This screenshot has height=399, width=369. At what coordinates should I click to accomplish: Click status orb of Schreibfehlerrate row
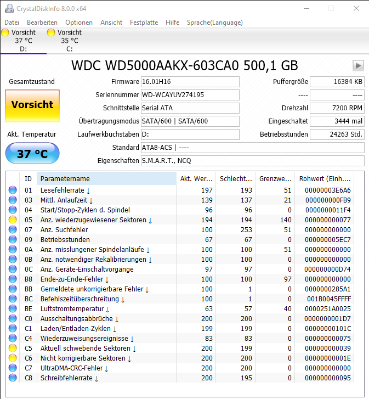(x=13, y=378)
